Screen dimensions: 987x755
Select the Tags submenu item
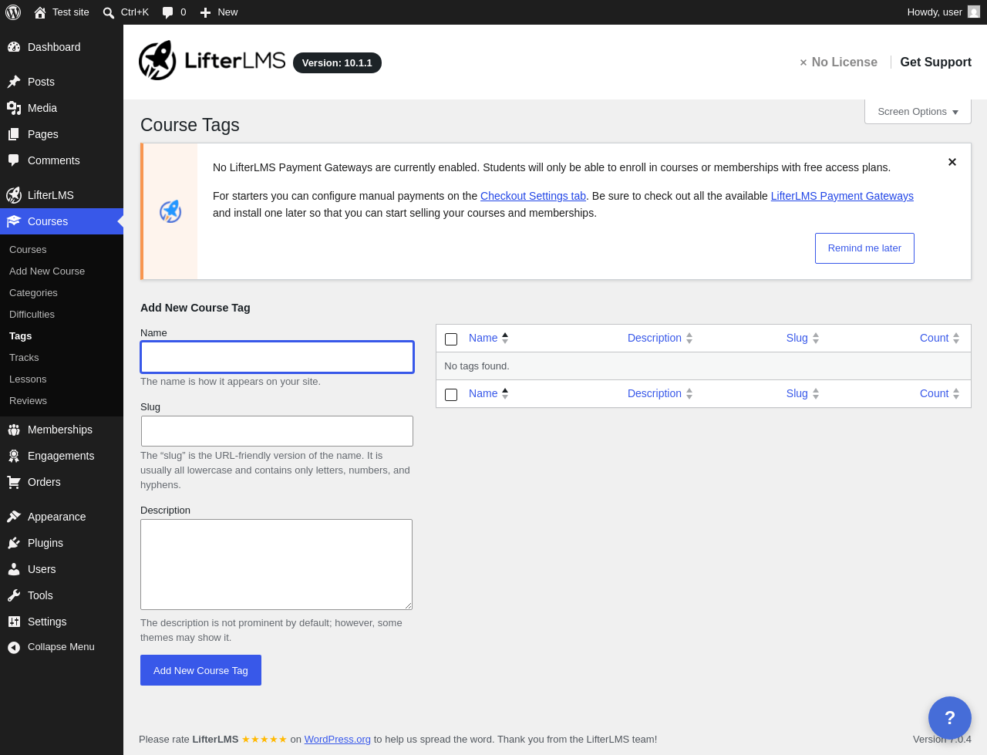click(21, 336)
